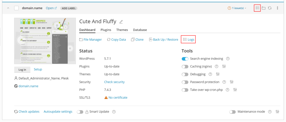Open wp-cron.php settings sliders icon
286x122 pixels.
235,90
